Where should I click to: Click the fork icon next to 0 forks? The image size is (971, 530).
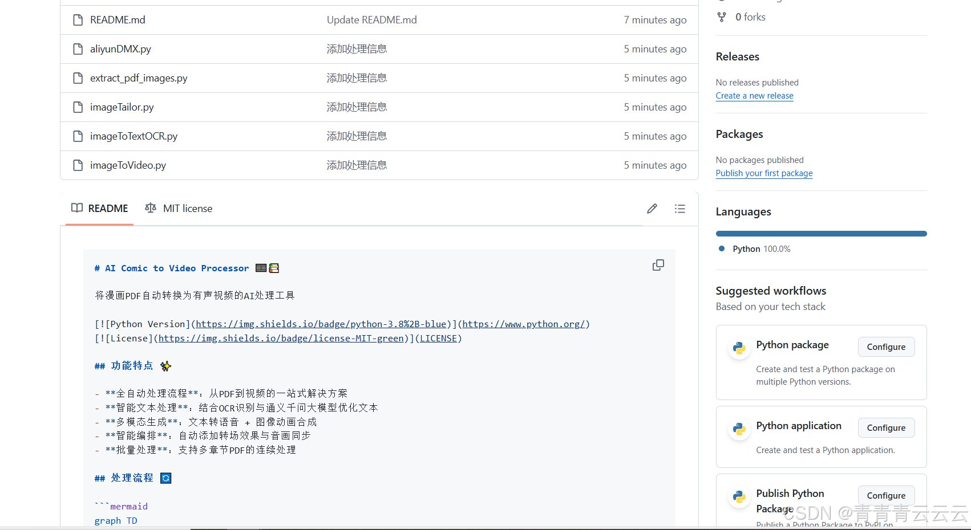(722, 17)
